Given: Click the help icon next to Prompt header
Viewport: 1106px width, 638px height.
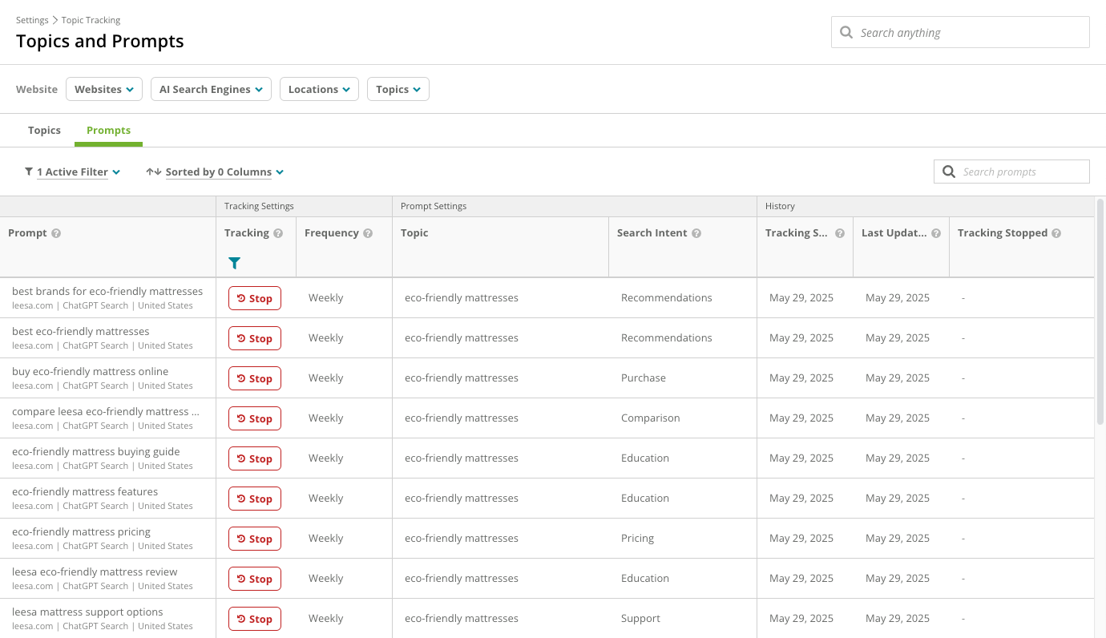Looking at the screenshot, I should [x=56, y=233].
